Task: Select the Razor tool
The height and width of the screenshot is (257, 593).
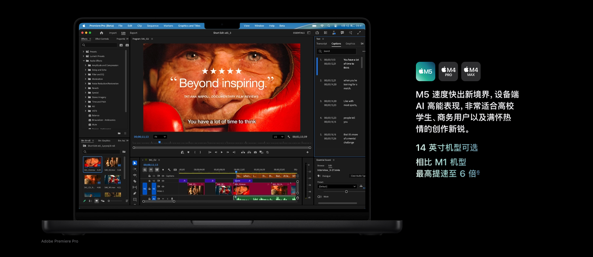Action: [135, 181]
